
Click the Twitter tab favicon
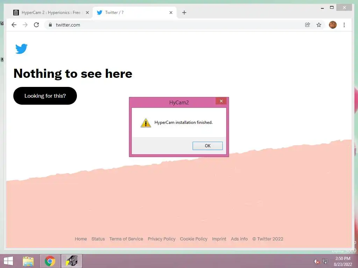[100, 13]
